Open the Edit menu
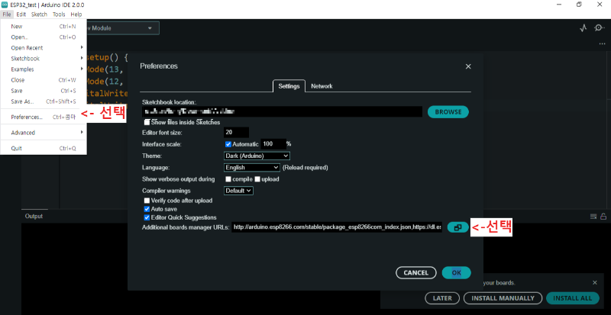611x315 pixels. [21, 14]
